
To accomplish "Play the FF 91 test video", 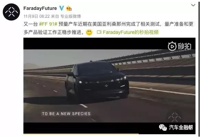I will click(109, 86).
